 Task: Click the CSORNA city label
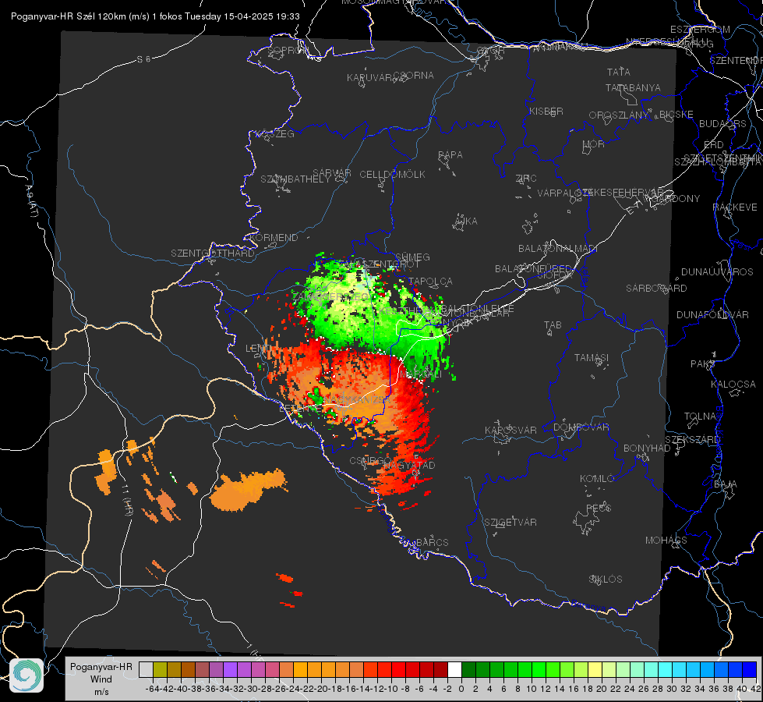pos(414,76)
